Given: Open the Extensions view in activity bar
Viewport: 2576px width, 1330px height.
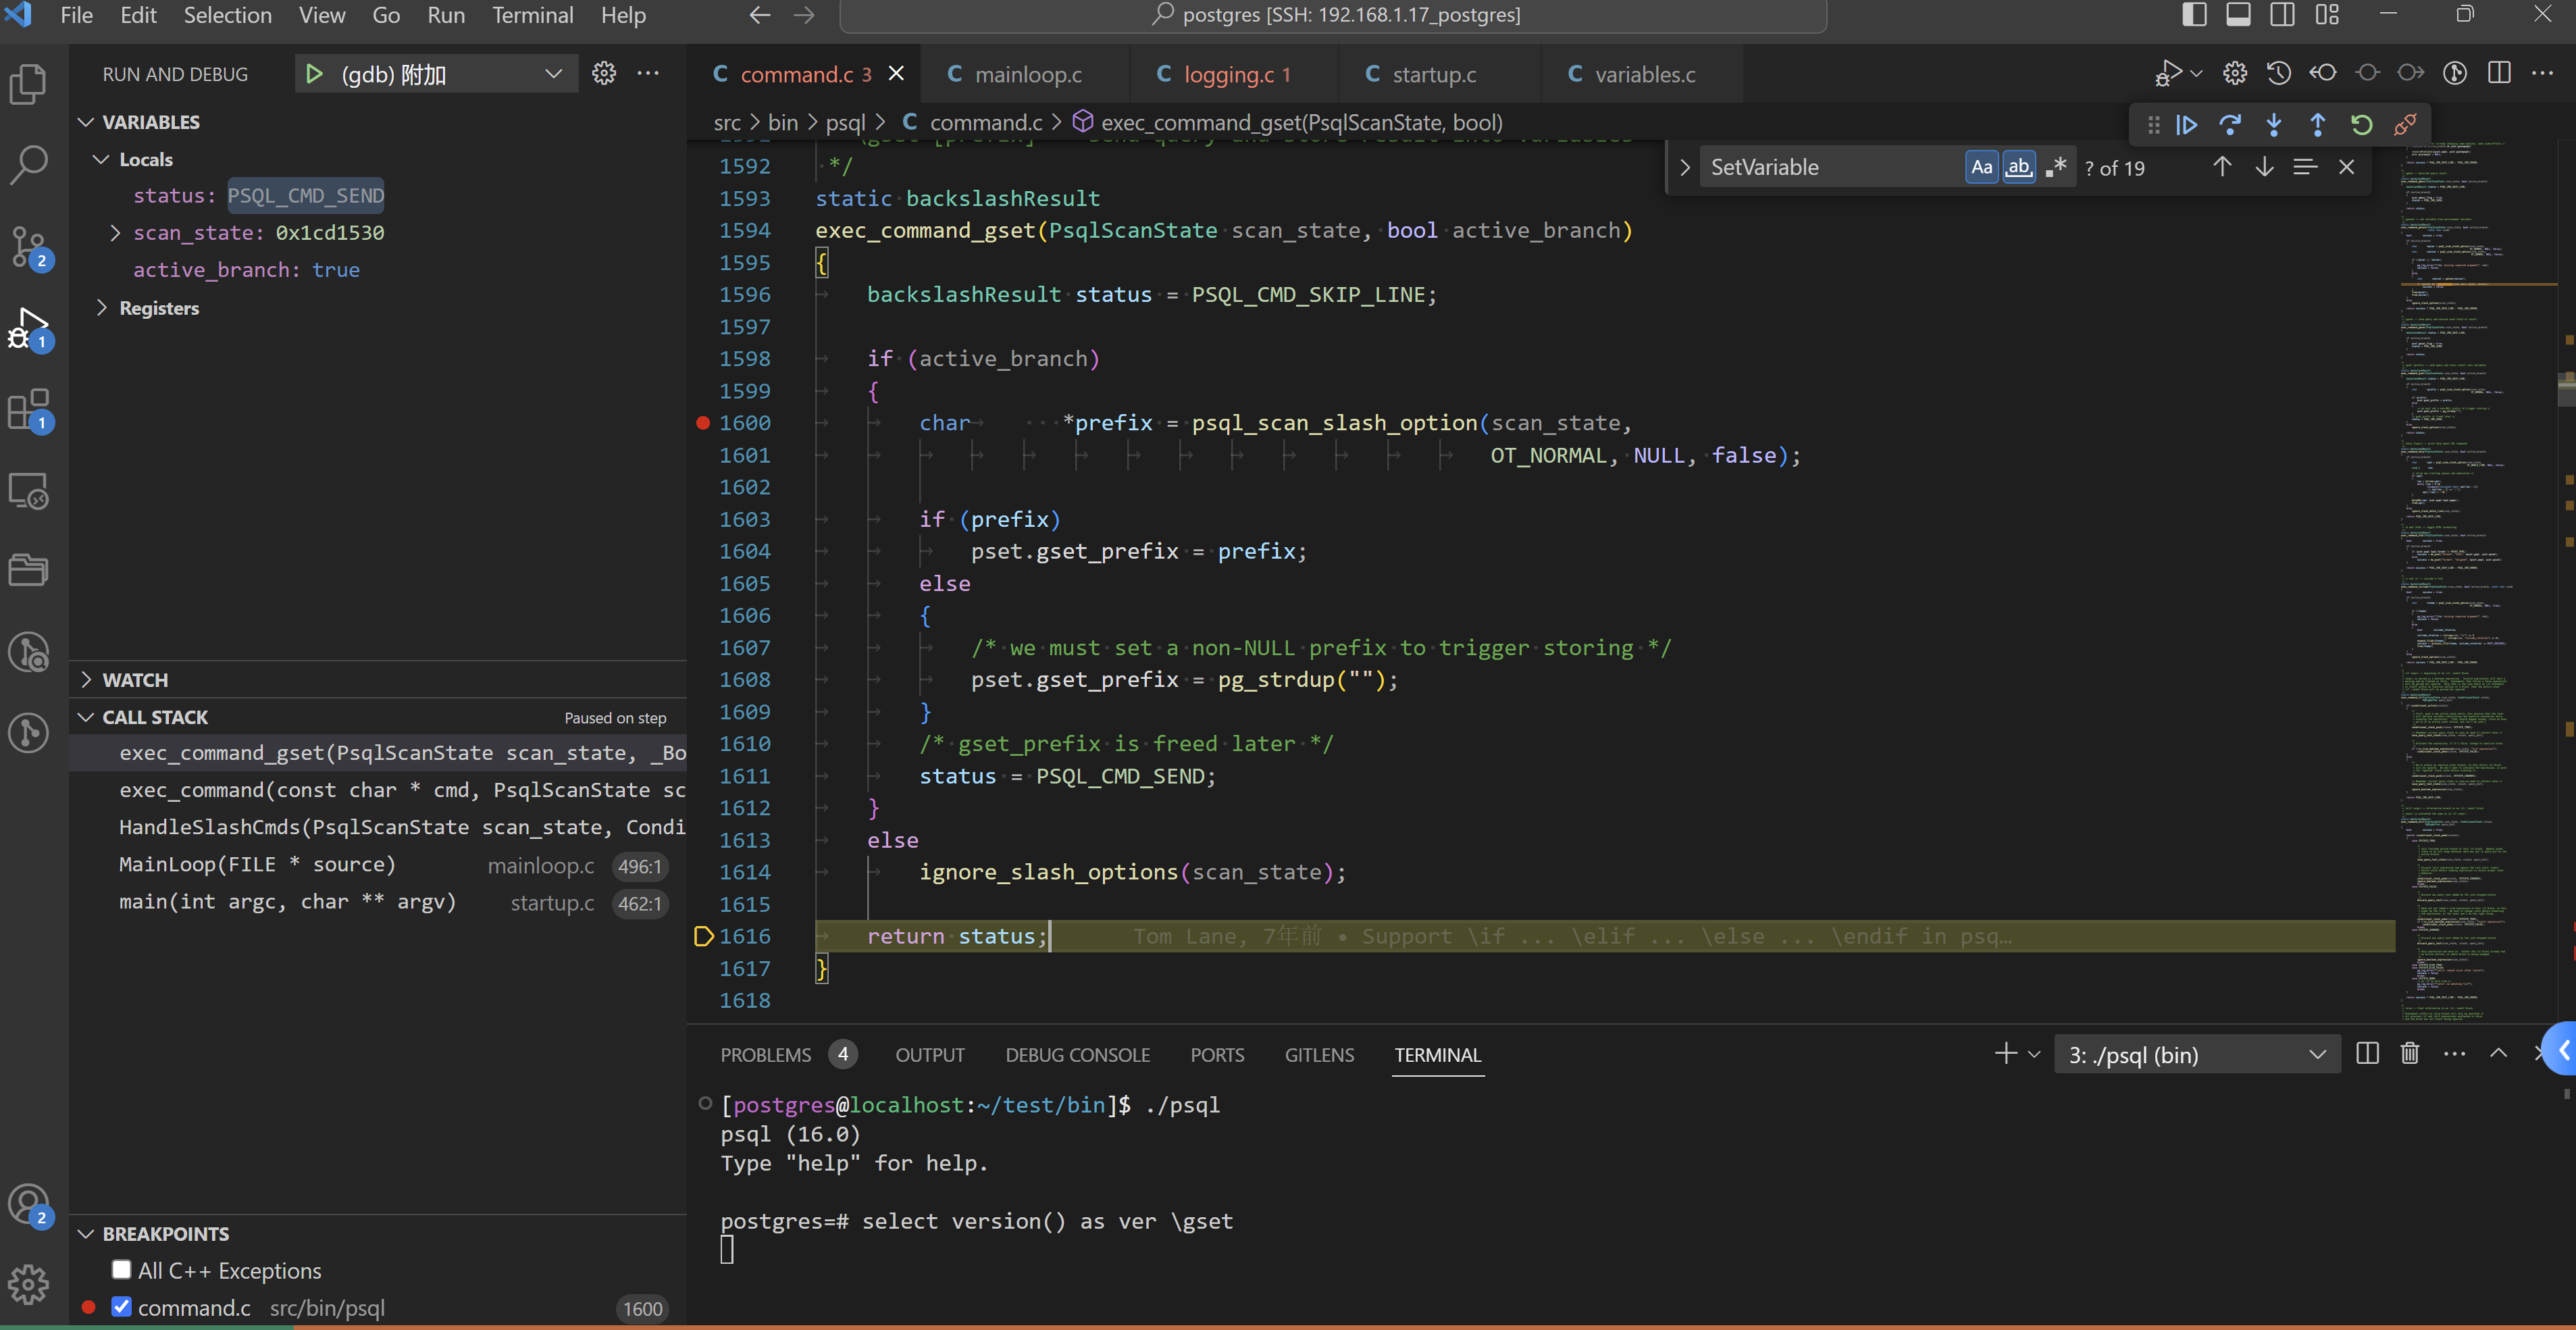Looking at the screenshot, I should [x=29, y=410].
